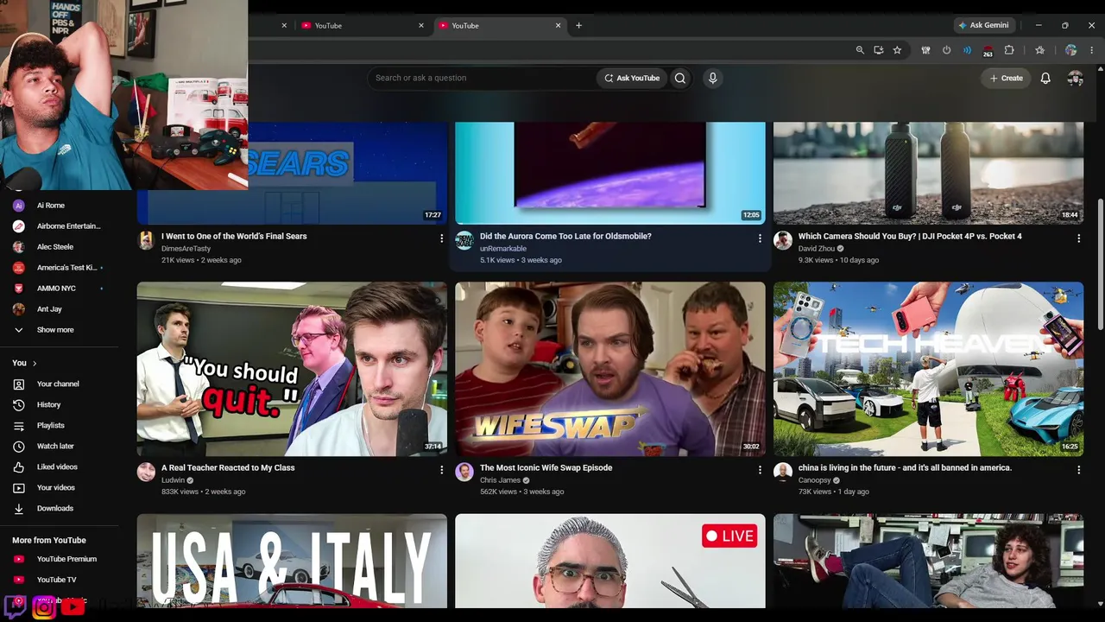The image size is (1105, 622).
Task: Play the Wife Swap video thumbnail
Action: point(610,369)
